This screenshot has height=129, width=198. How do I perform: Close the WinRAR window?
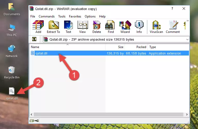click(184, 8)
